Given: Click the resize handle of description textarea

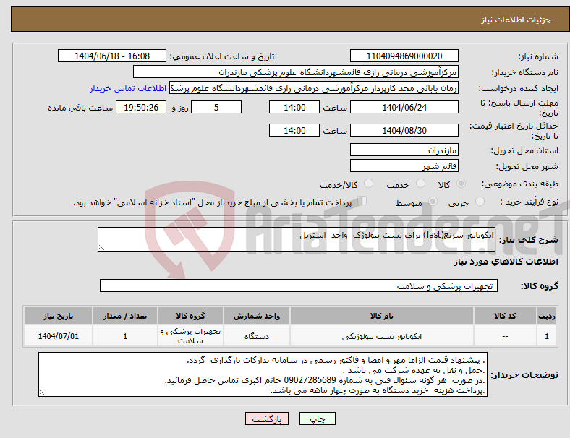Looking at the screenshot, I should click(x=101, y=248).
